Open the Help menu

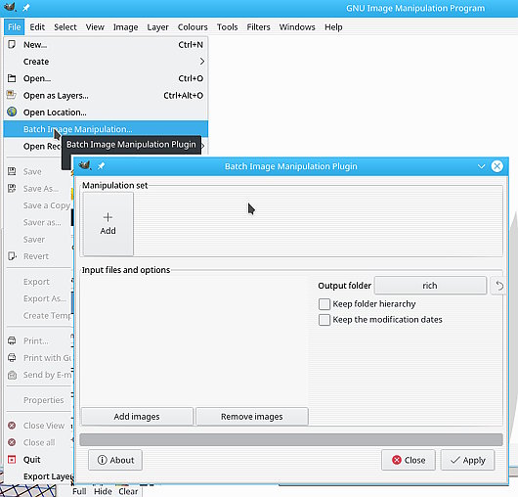point(333,27)
